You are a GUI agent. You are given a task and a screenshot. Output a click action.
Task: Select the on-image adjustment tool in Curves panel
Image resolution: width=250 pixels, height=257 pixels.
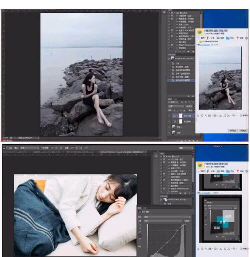140,221
